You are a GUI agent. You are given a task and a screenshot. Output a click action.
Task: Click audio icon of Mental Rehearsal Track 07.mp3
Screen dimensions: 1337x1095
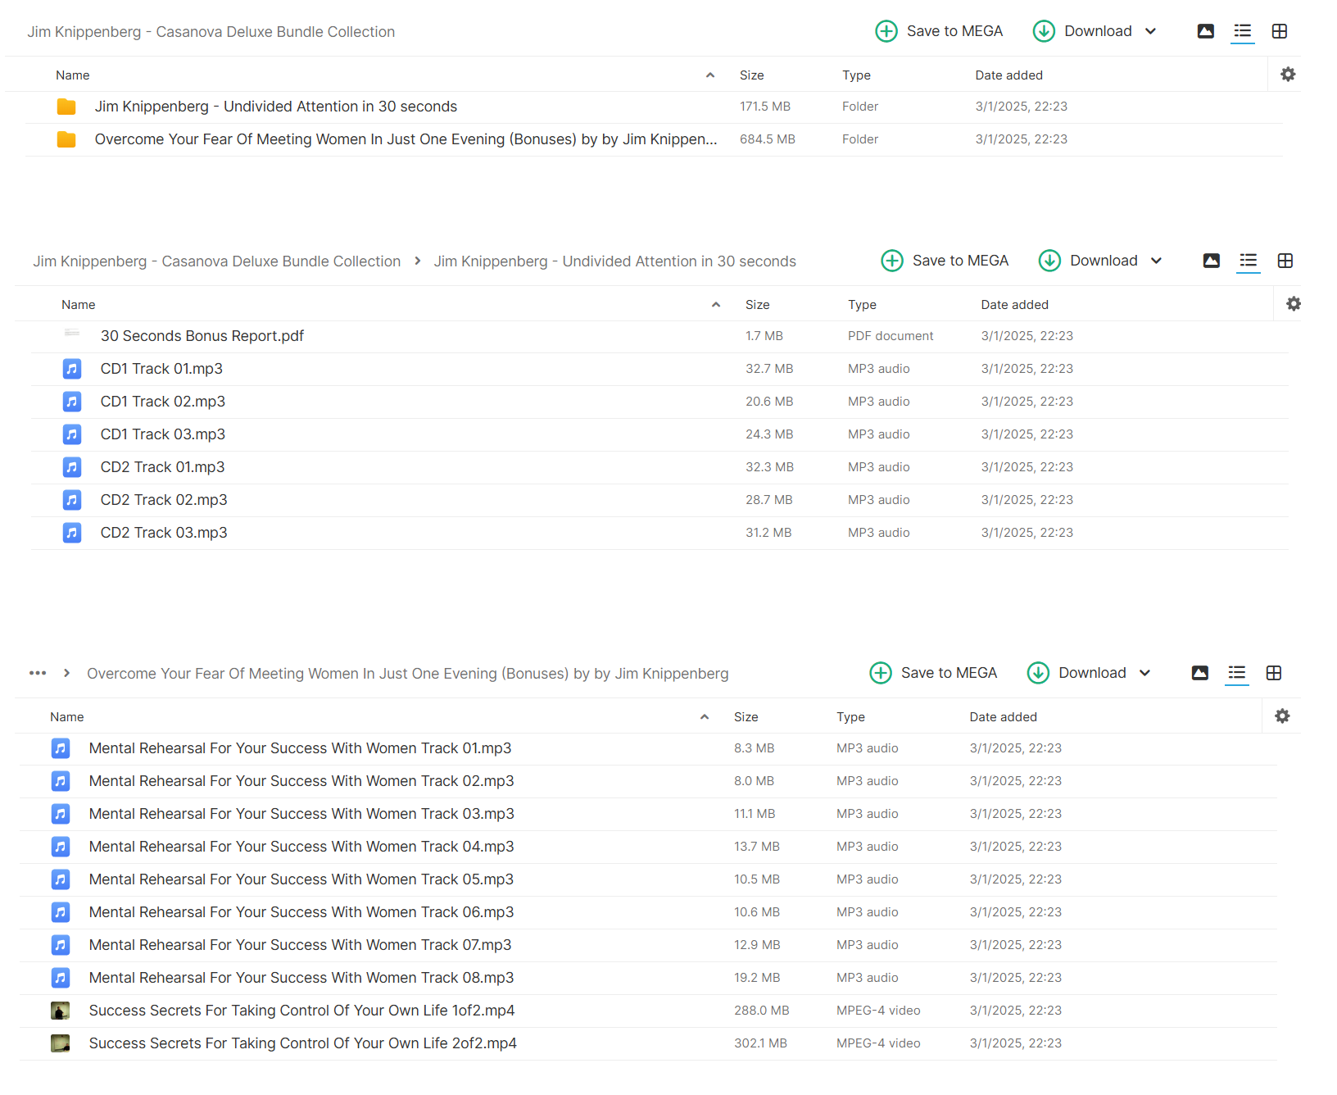pos(61,945)
